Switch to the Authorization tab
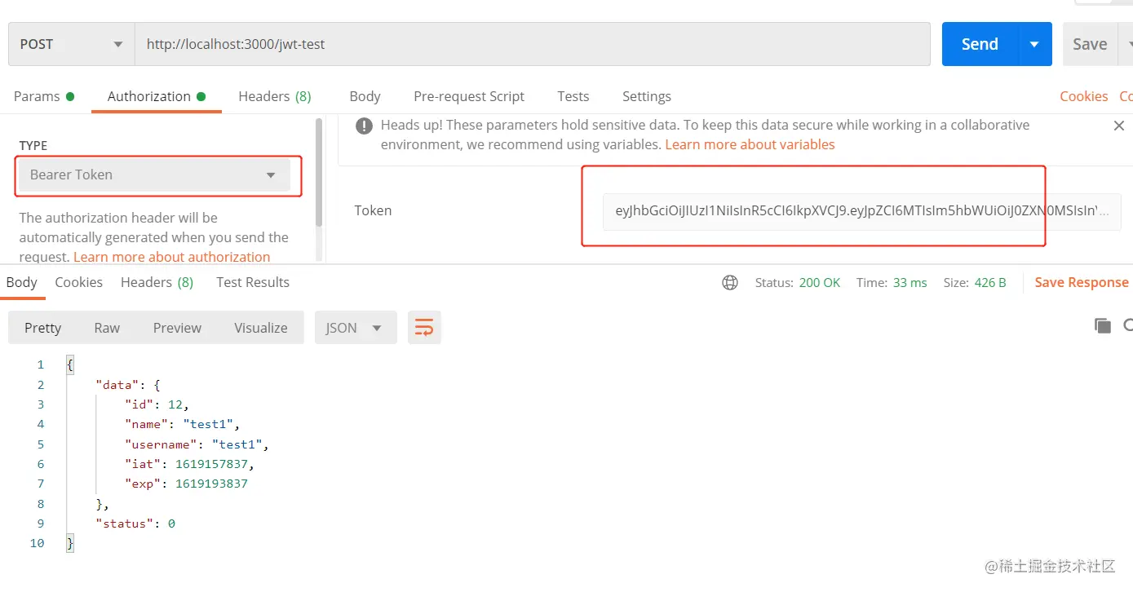 pos(157,96)
